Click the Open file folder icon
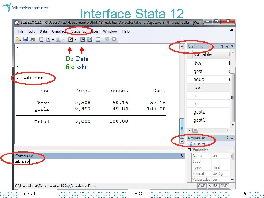 pyautogui.click(x=19, y=39)
